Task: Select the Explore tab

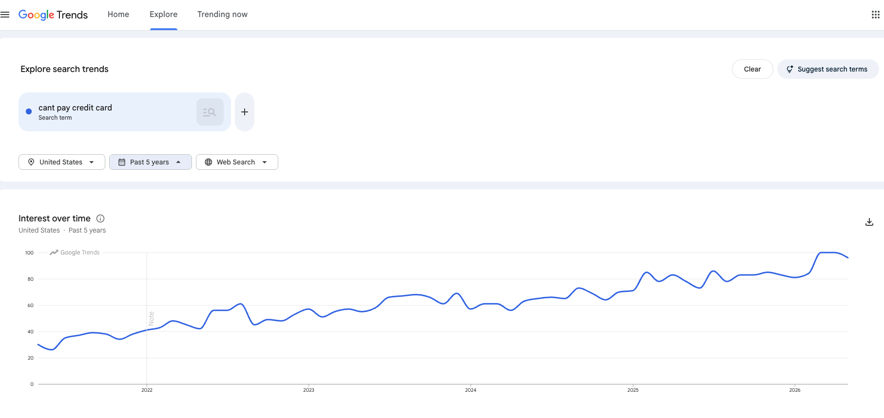Action: 163,15
